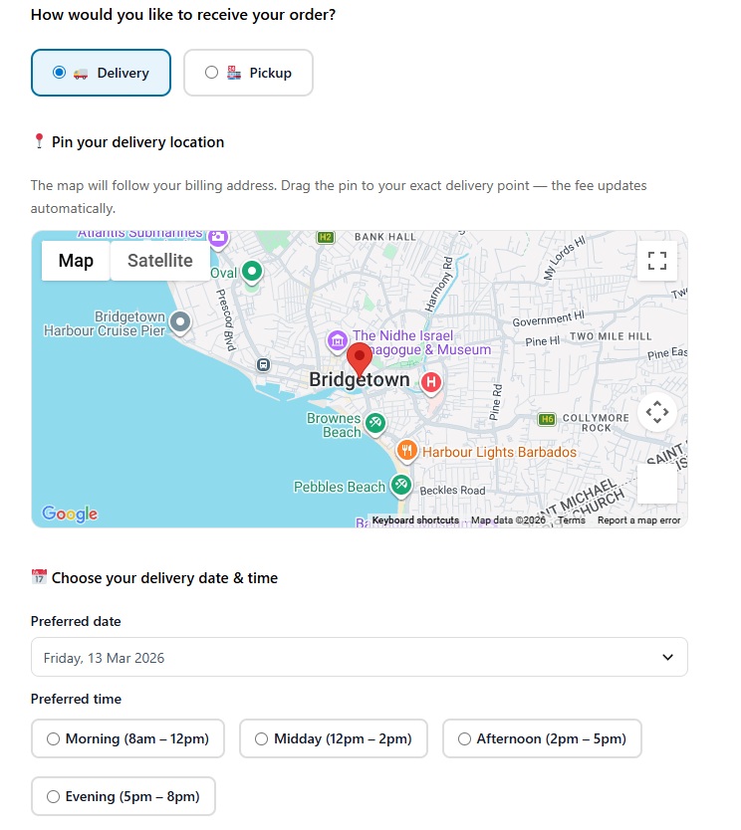Screen dimensions: 741x830
Task: Open the Preferred date dropdown
Action: coord(359,658)
